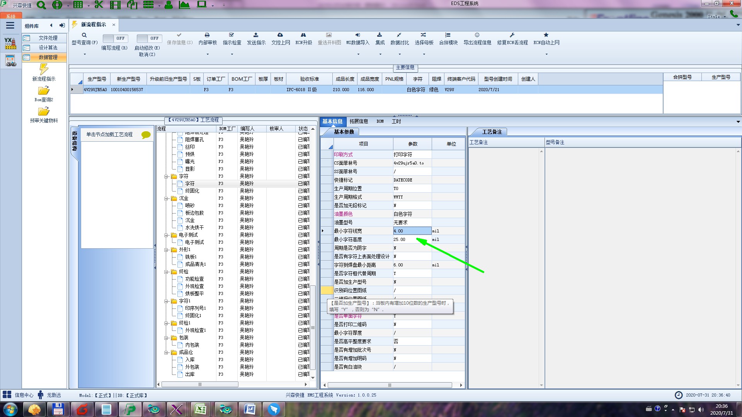This screenshot has width=742, height=417.
Task: Switch to the 拓展信息 tab
Action: (x=359, y=121)
